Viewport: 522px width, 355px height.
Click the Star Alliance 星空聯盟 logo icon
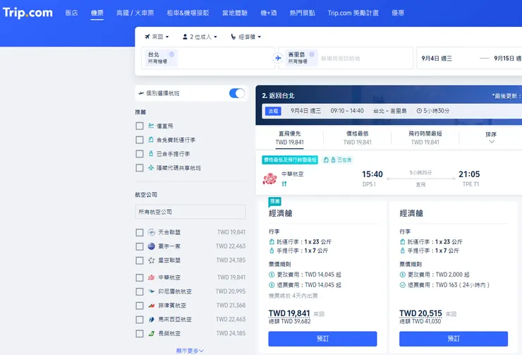coord(151,260)
